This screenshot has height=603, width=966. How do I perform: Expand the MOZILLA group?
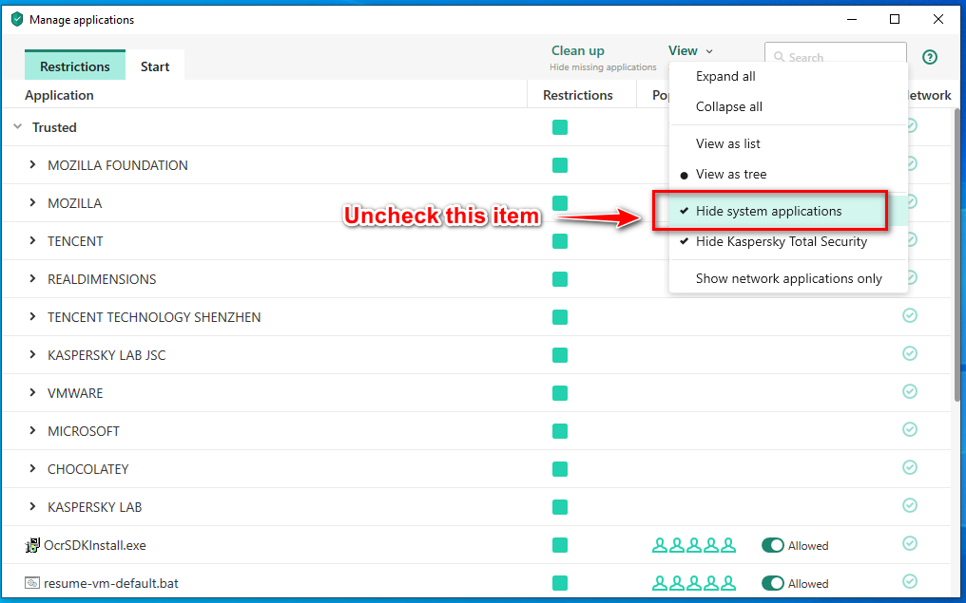(x=32, y=202)
